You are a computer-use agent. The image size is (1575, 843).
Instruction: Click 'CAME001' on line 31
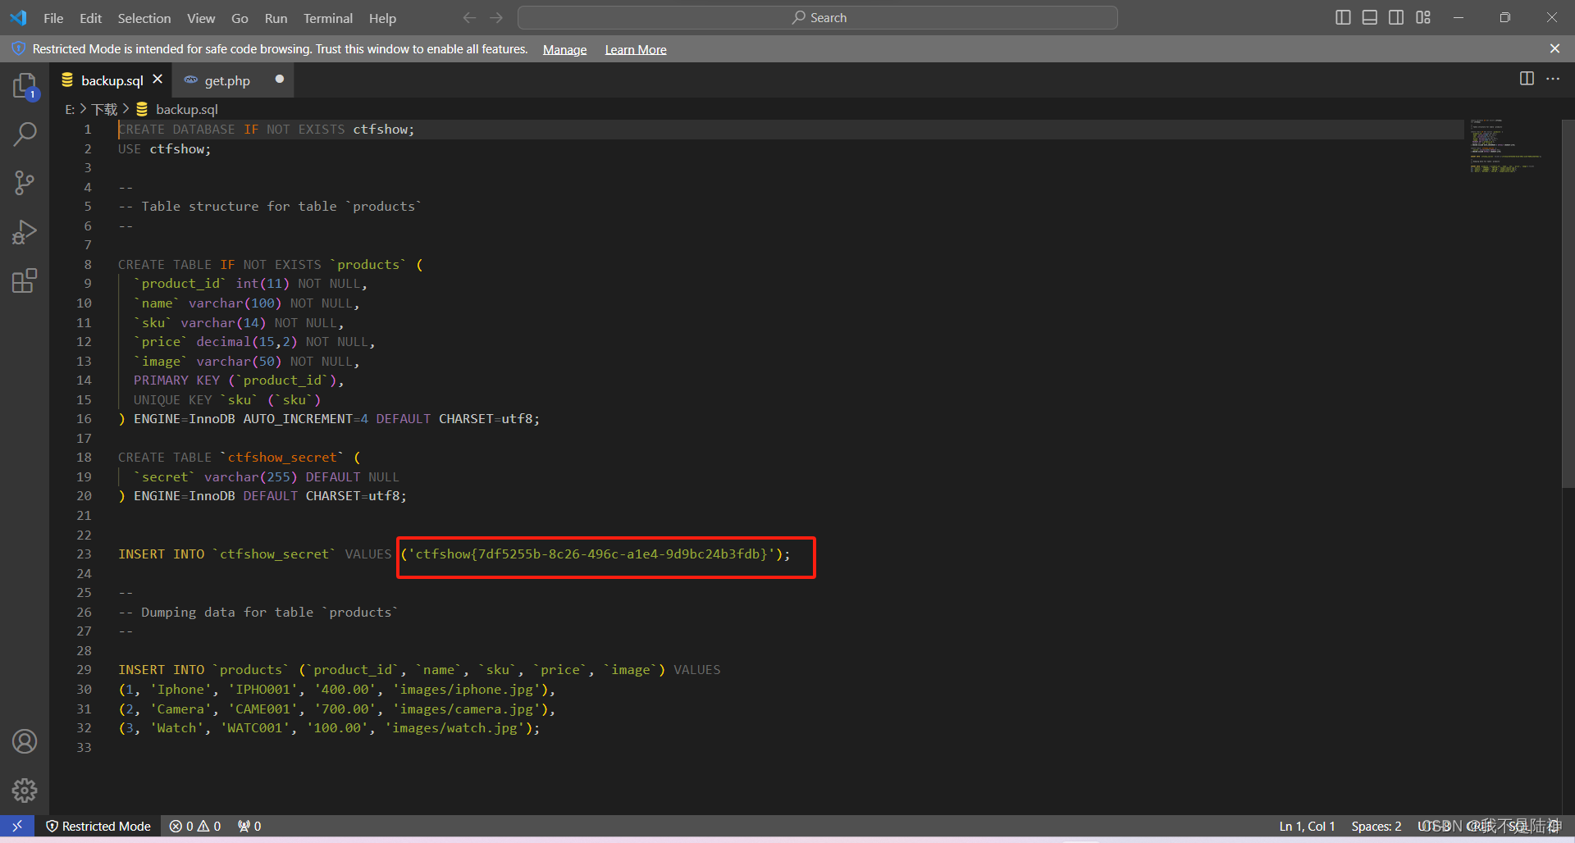pyautogui.click(x=263, y=709)
